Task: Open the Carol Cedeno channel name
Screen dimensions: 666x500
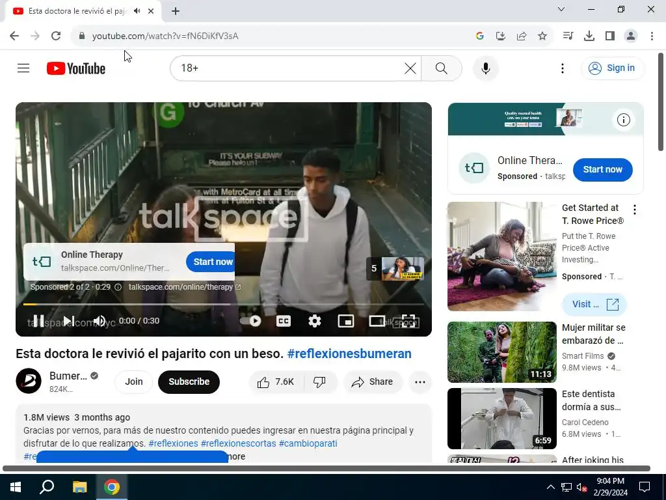Action: coord(585,422)
